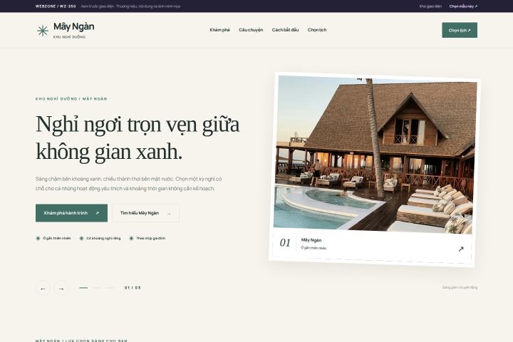Open the Câu chuyện menu item

251,30
